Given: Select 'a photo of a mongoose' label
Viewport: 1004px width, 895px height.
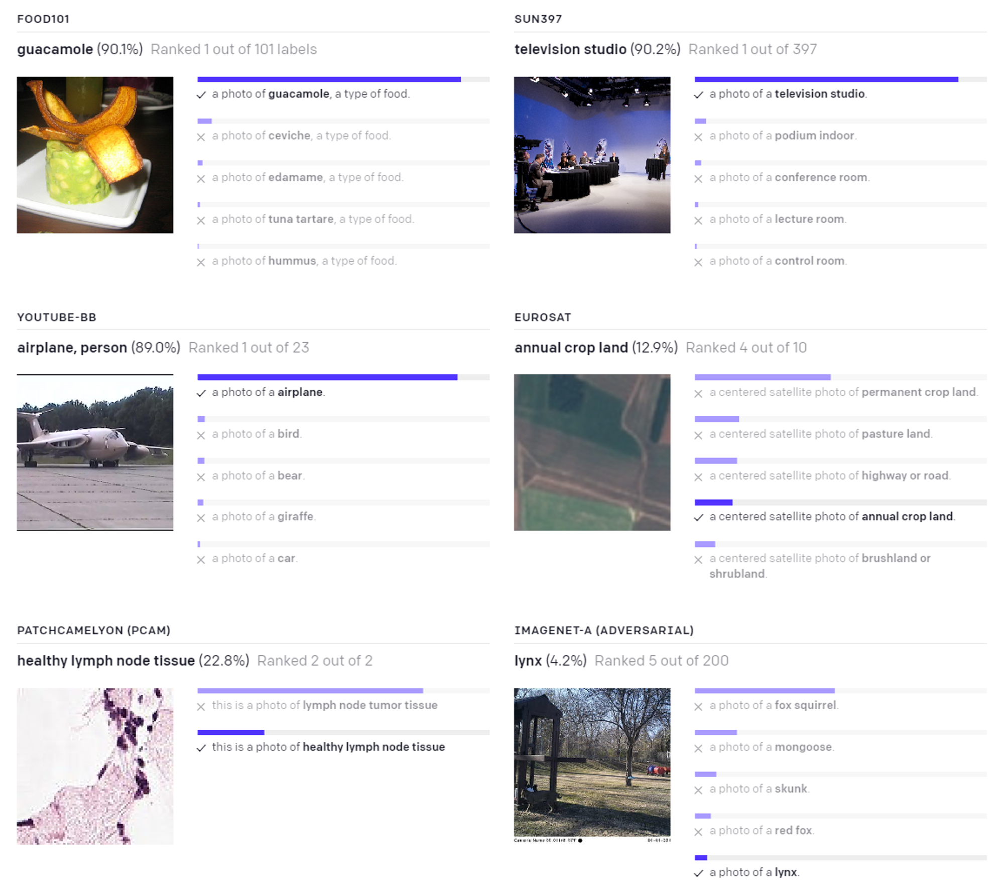Looking at the screenshot, I should tap(771, 747).
